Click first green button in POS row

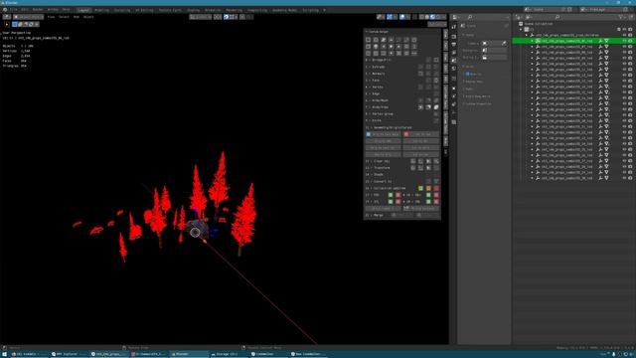point(391,195)
